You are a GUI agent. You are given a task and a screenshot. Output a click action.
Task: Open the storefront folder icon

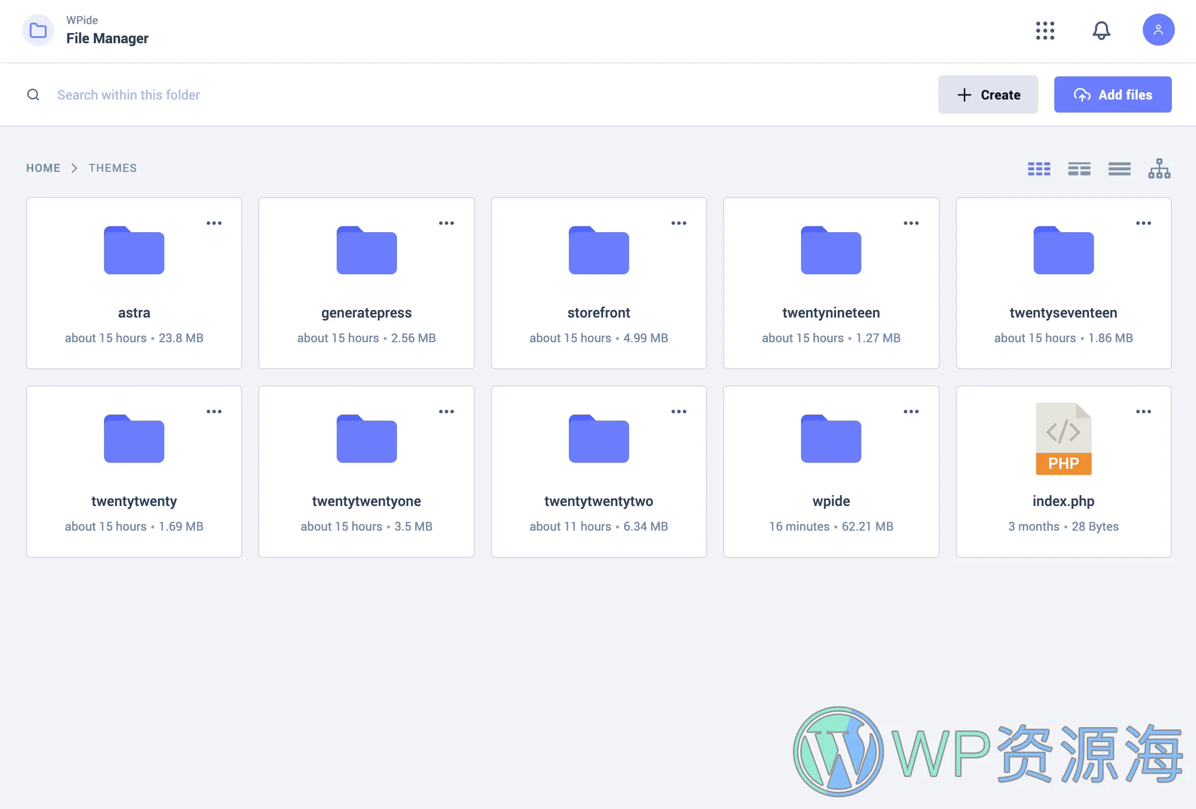tap(598, 251)
